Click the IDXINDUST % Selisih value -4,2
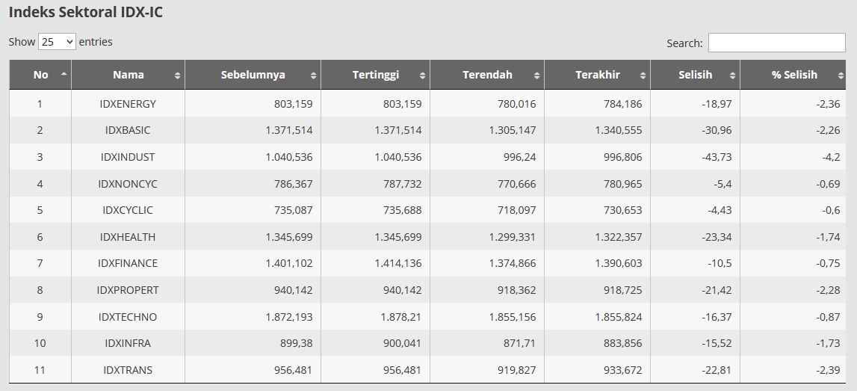Screen dimensions: 857x391 (830, 157)
